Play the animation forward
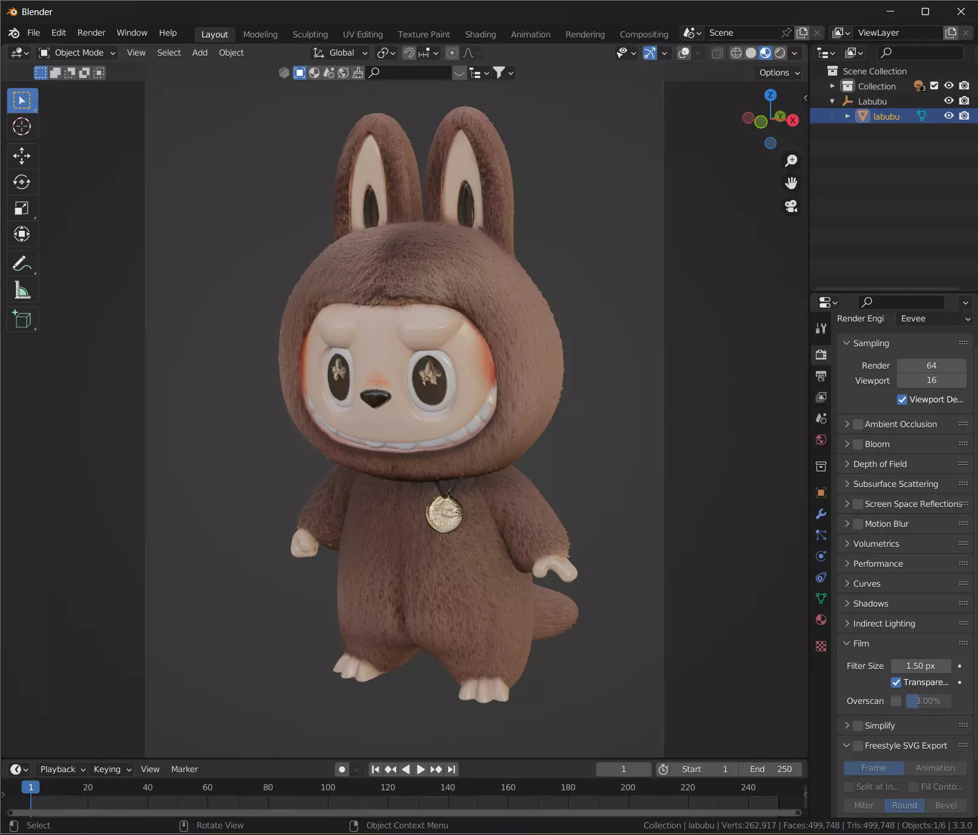The image size is (978, 835). point(421,769)
